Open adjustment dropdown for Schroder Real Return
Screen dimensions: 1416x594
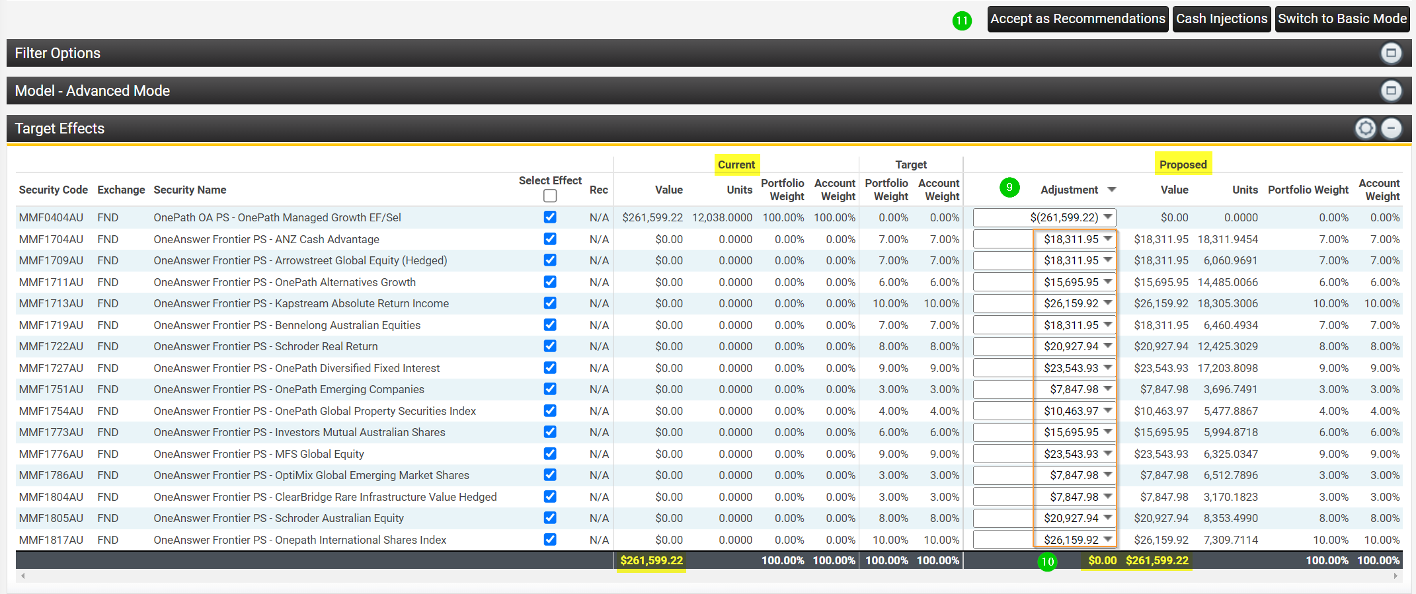(1108, 346)
